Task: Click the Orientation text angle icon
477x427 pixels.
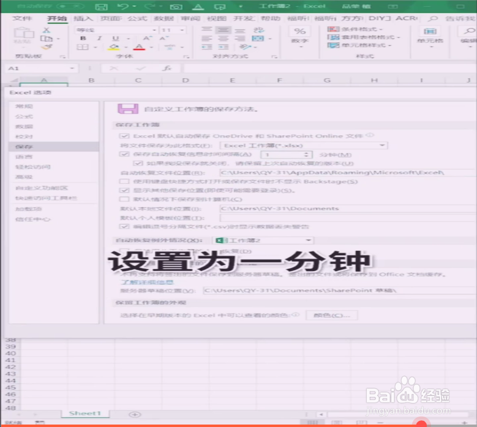Action: click(245, 47)
